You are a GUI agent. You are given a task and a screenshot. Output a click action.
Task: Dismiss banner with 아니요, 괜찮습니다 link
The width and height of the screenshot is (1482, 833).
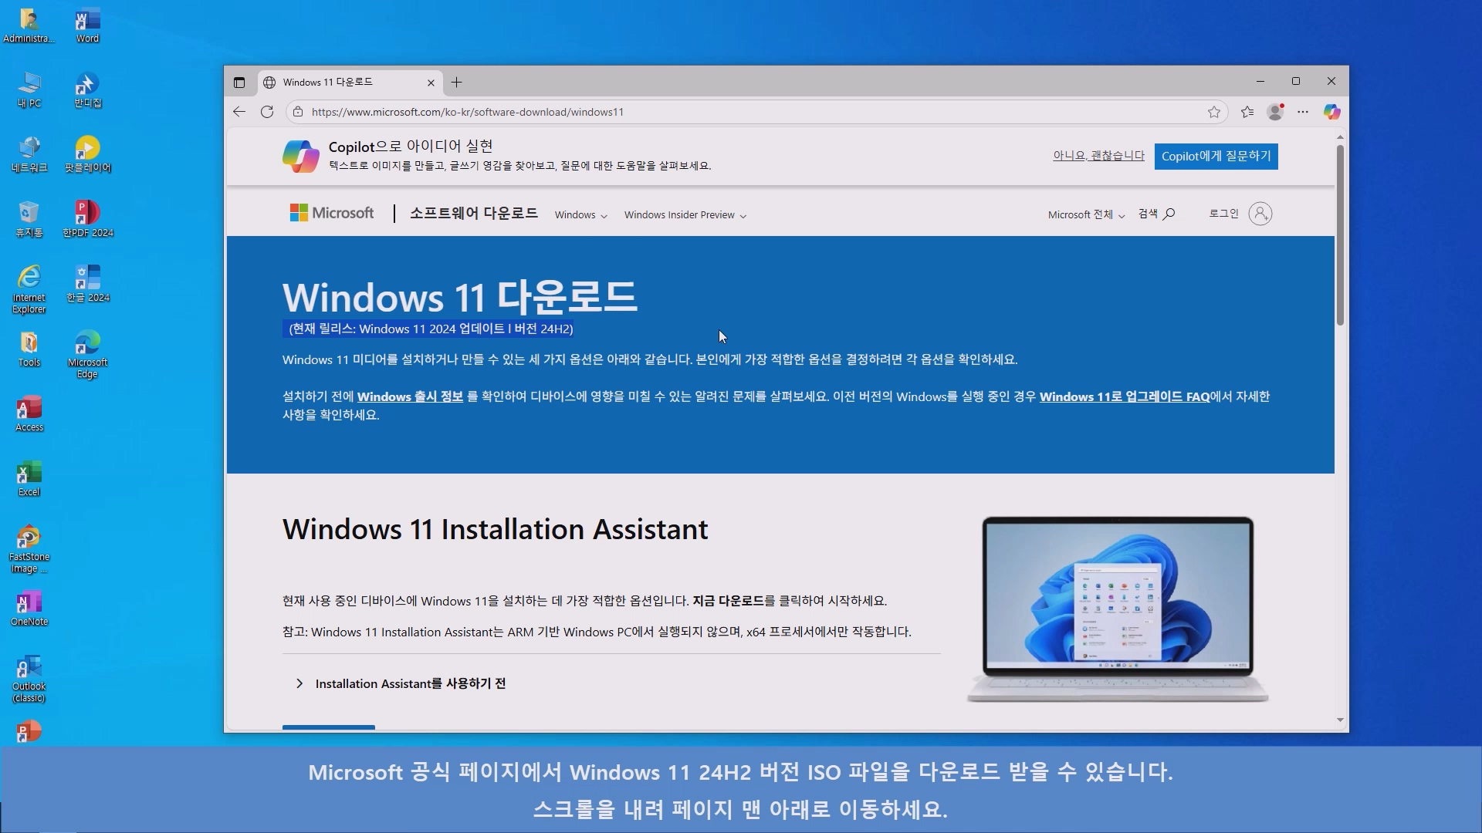(1098, 156)
